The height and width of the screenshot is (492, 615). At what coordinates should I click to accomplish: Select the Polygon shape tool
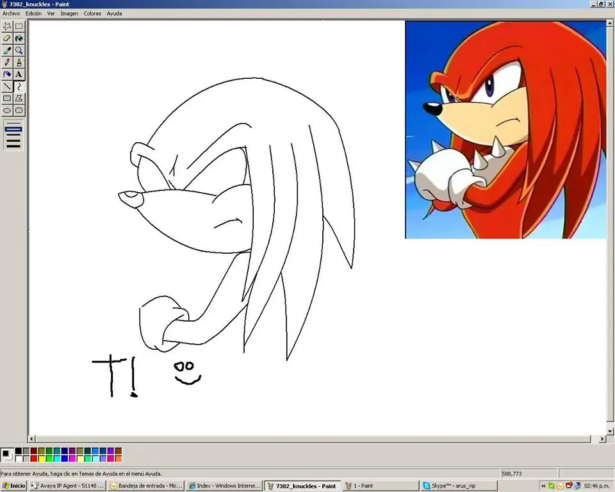19,98
